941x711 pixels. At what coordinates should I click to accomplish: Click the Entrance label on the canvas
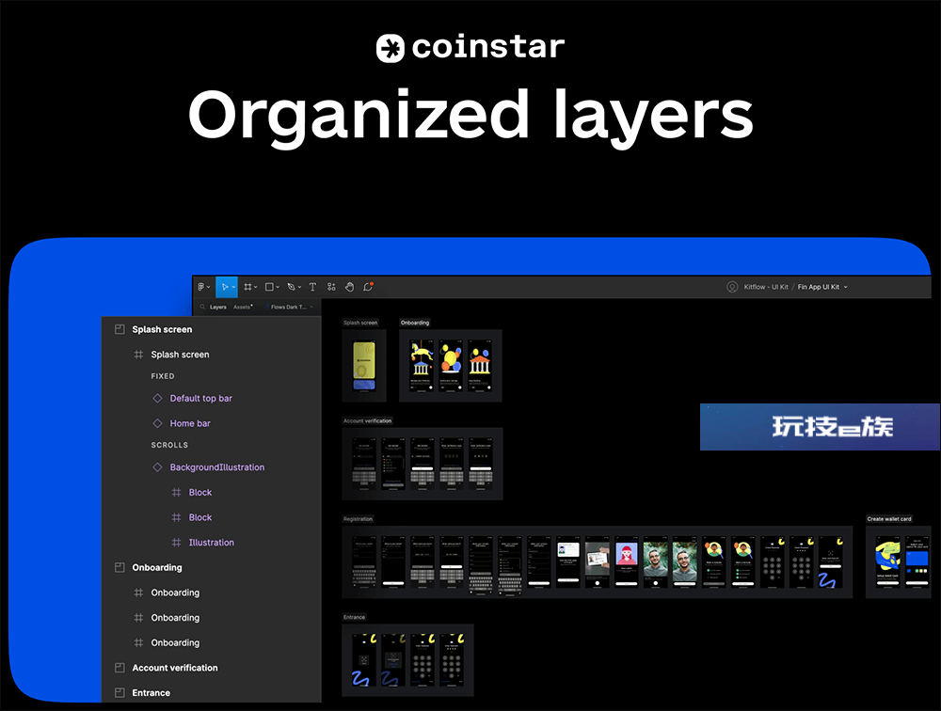tap(354, 617)
